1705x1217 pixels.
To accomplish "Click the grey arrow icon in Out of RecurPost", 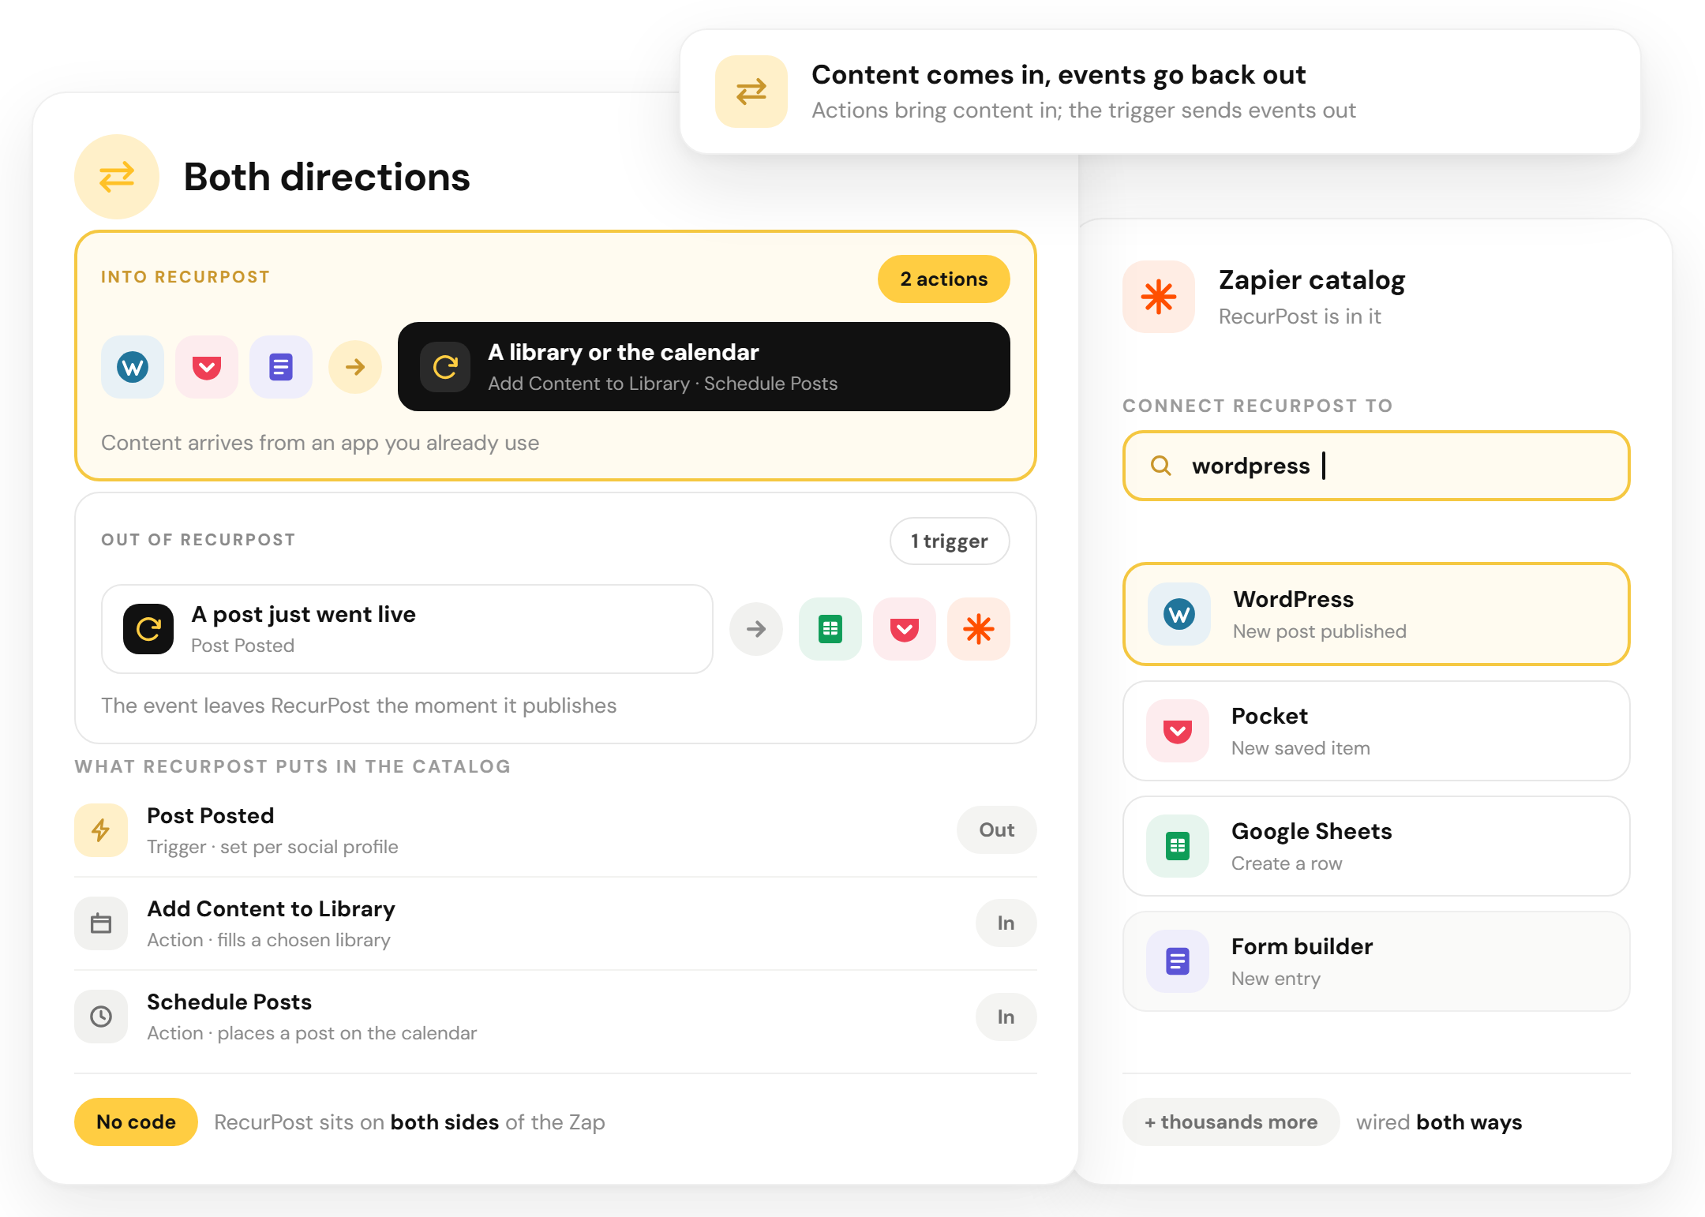I will 756,629.
